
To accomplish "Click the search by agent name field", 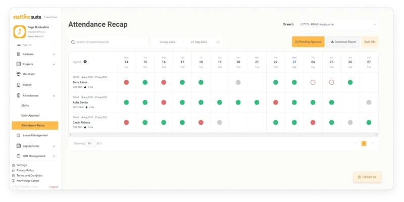I will click(108, 42).
